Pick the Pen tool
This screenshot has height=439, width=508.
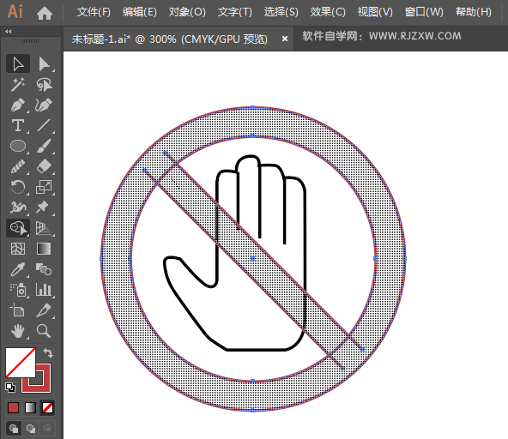pos(18,105)
